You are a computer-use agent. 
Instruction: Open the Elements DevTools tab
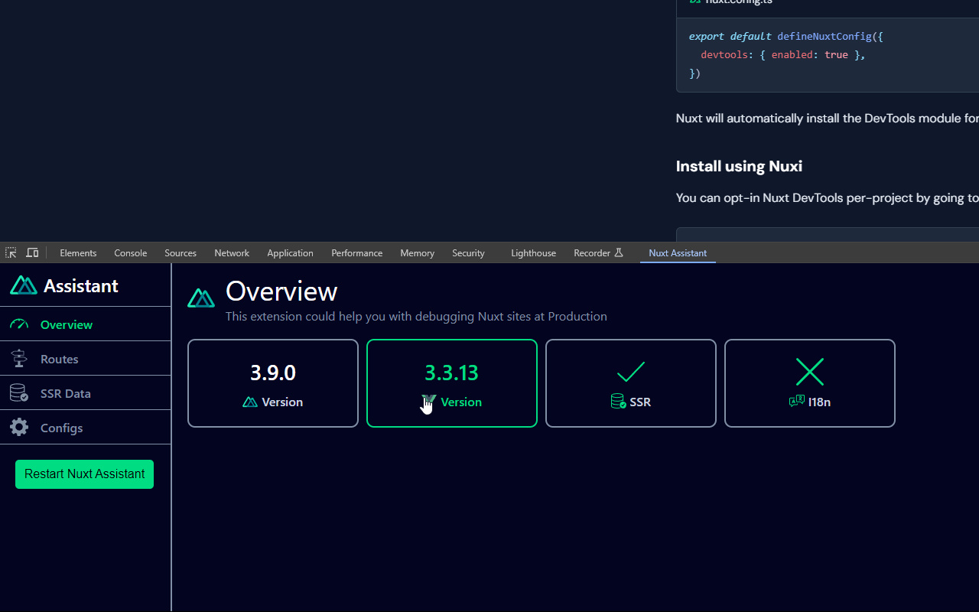[x=78, y=253]
